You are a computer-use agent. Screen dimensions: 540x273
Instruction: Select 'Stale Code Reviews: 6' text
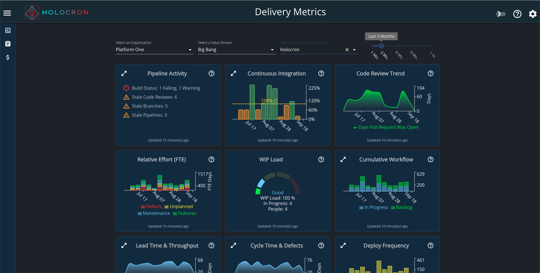[x=154, y=97]
